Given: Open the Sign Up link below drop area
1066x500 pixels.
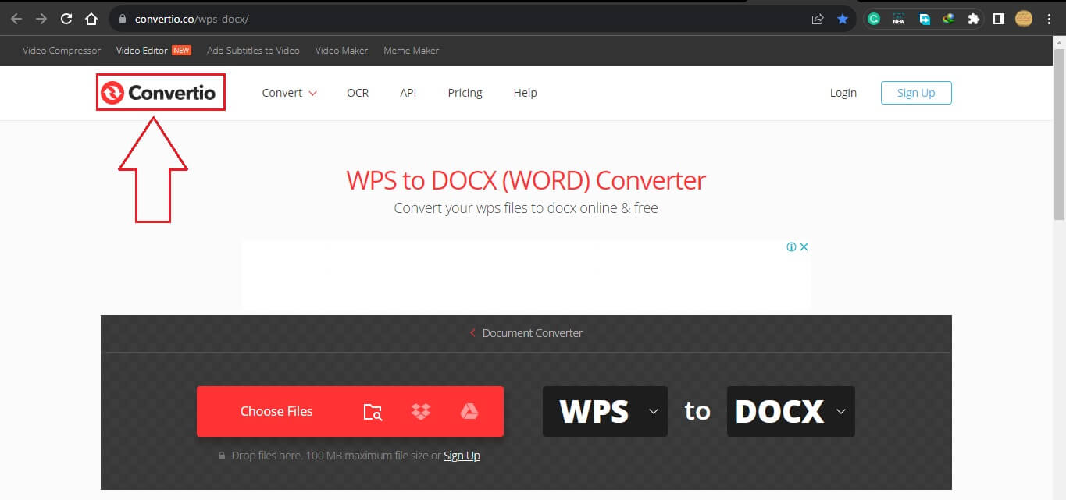Looking at the screenshot, I should pyautogui.click(x=462, y=455).
